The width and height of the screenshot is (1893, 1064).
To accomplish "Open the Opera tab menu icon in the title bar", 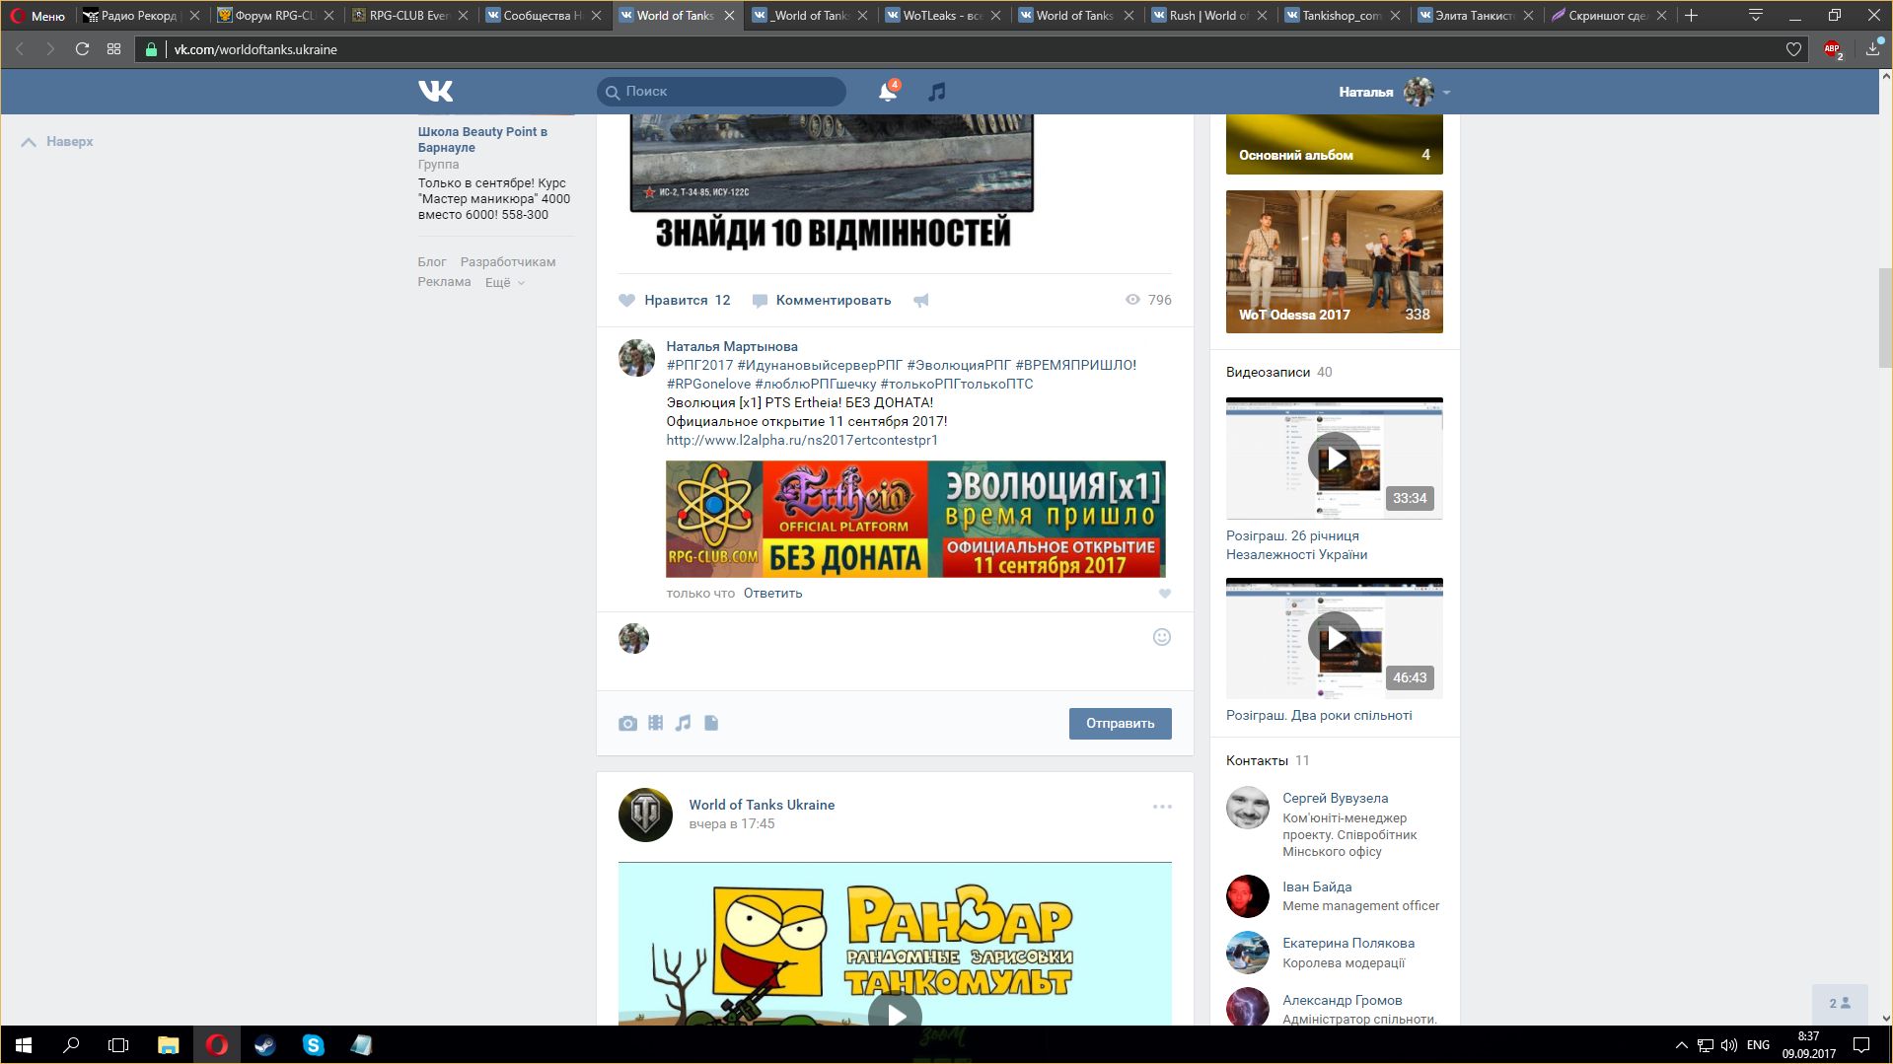I will click(1755, 15).
